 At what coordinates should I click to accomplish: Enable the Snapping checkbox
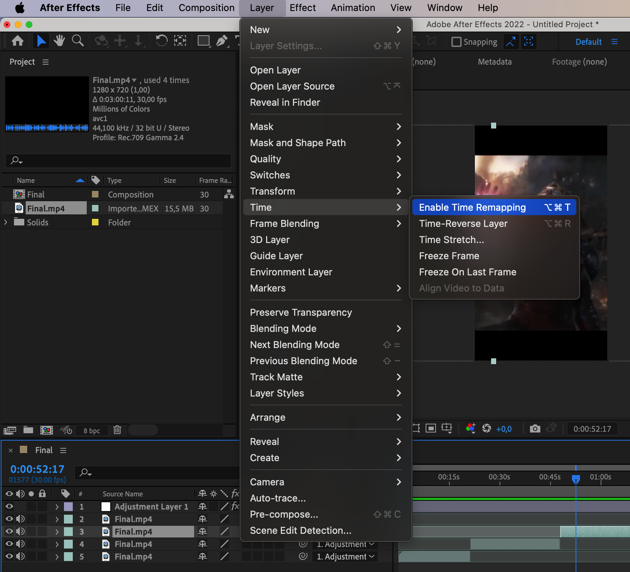(456, 42)
